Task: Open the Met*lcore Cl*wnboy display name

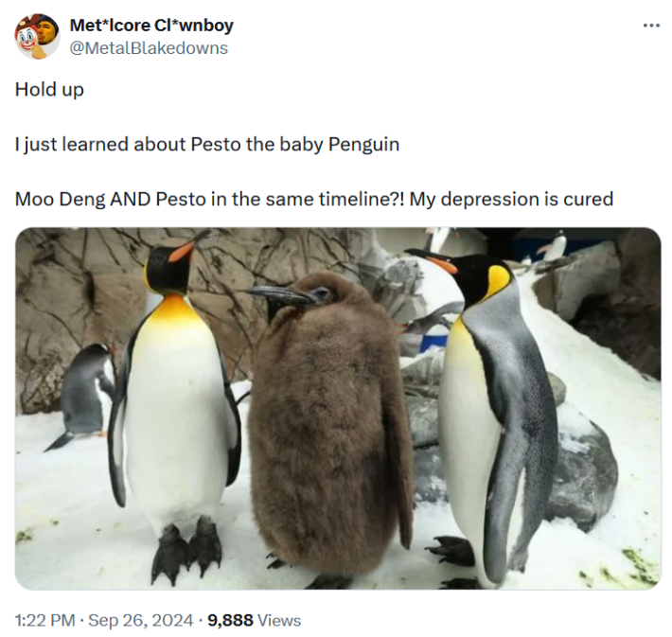Action: coord(151,26)
